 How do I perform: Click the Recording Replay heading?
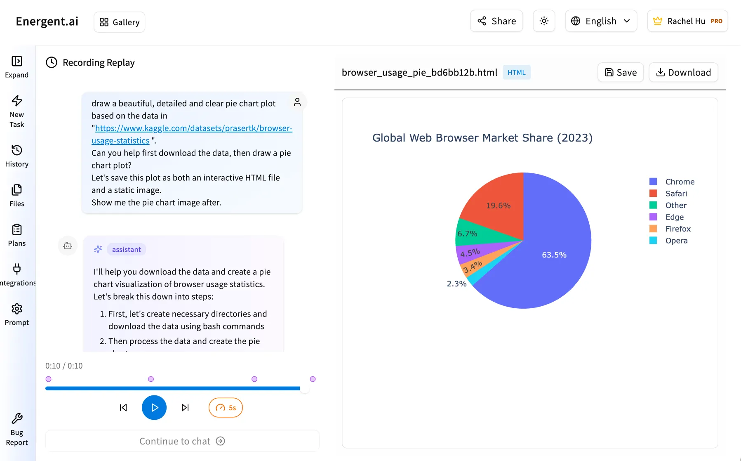point(98,62)
